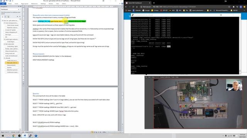Click the 'Measurements' heading in the document

39,54
